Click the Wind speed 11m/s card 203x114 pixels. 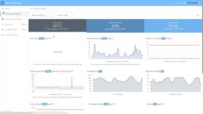(x=173, y=26)
